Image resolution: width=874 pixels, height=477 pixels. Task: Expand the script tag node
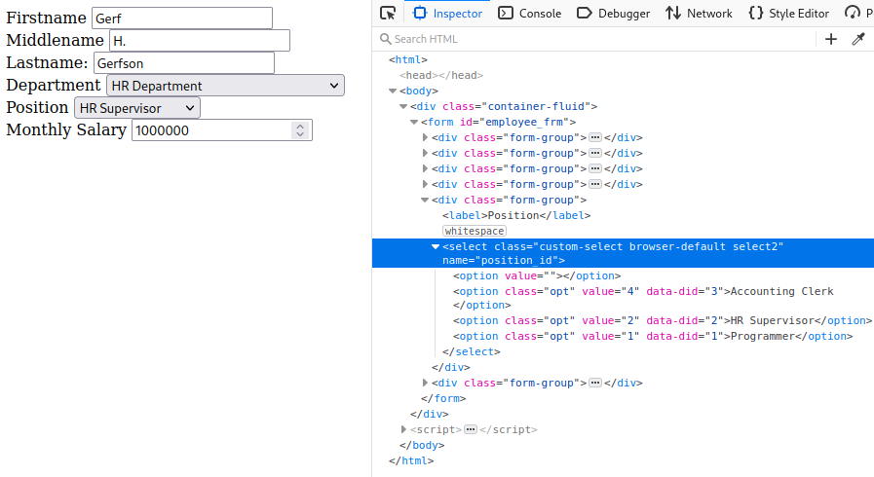click(404, 429)
